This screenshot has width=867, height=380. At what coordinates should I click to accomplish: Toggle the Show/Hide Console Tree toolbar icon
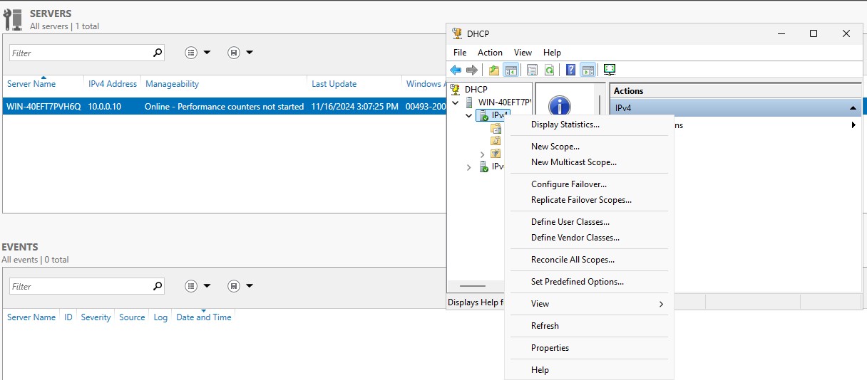pyautogui.click(x=511, y=70)
